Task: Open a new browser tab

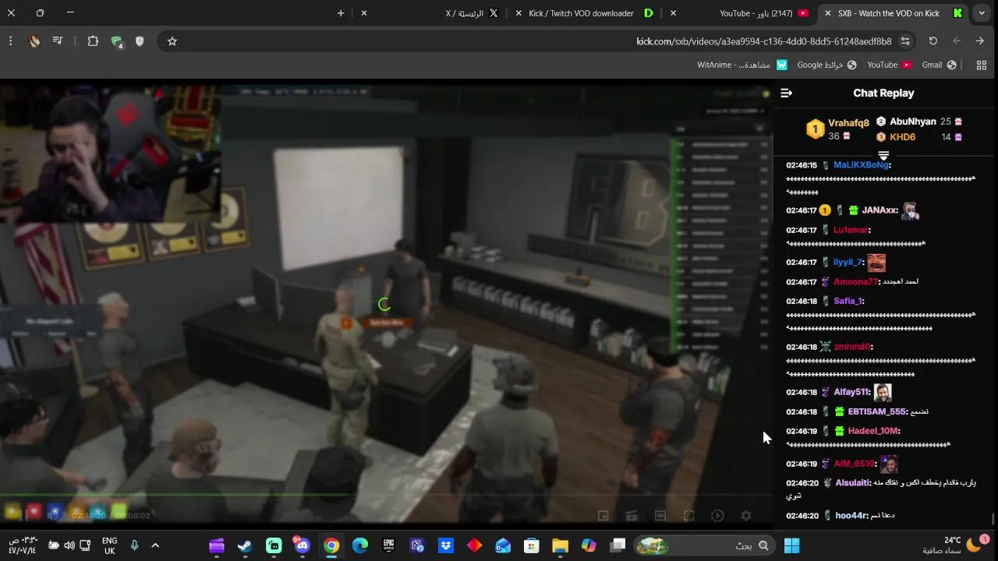Action: point(341,13)
